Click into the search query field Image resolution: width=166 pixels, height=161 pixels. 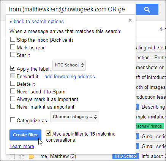tap(71, 9)
